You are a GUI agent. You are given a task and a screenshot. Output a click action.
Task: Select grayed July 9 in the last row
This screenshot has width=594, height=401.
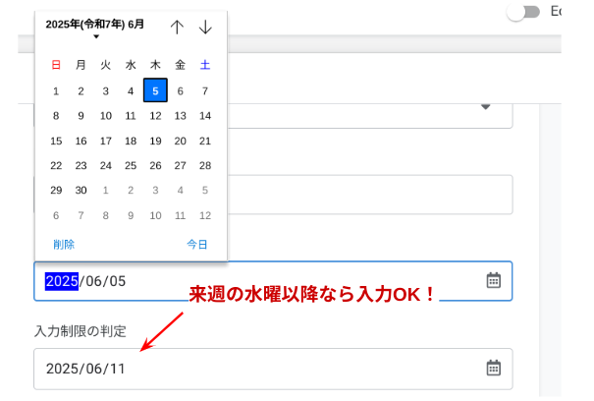tap(131, 215)
